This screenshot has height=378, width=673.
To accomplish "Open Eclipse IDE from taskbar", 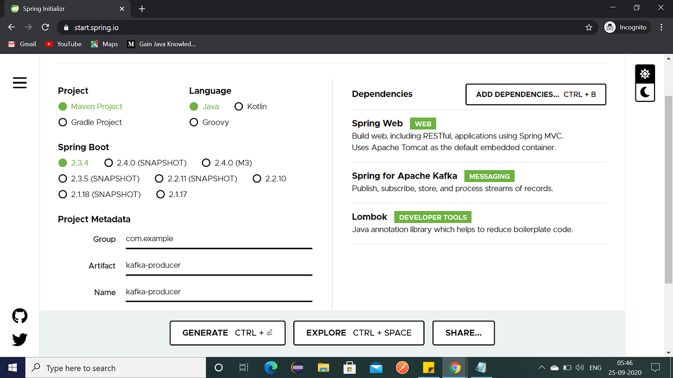I will pyautogui.click(x=297, y=368).
